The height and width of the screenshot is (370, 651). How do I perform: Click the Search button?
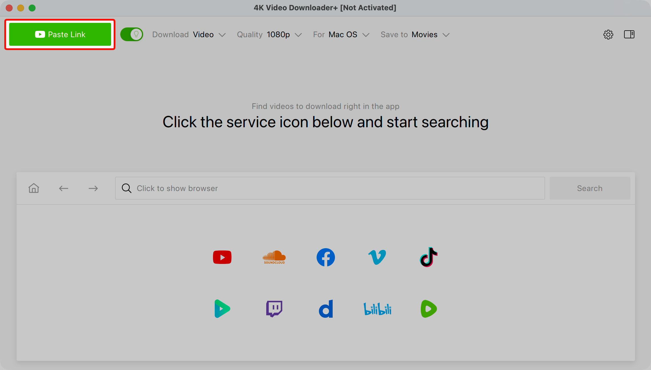point(590,188)
